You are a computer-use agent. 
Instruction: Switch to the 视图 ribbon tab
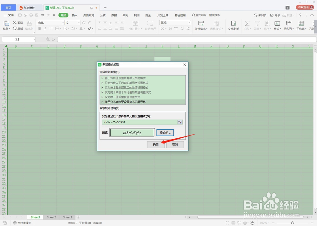pos(137,15)
